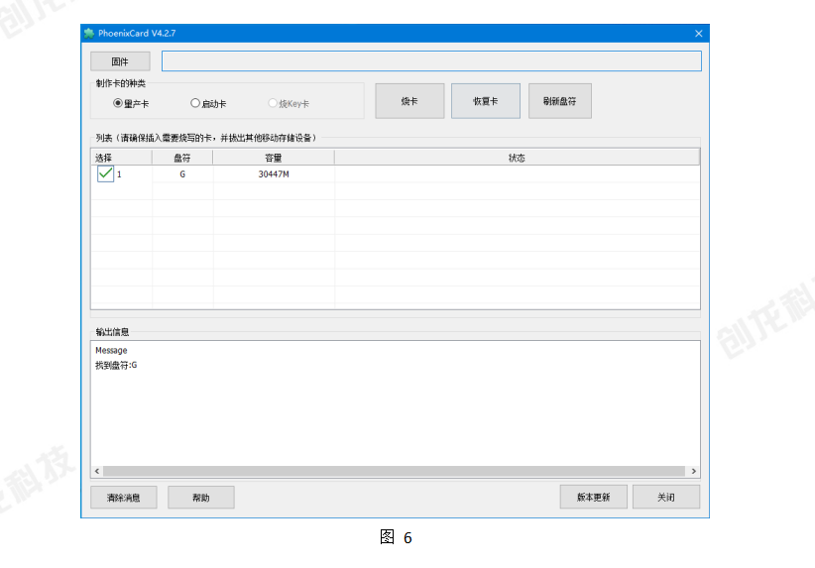Focus the firmware path input field
Image resolution: width=815 pixels, height=568 pixels.
point(431,61)
